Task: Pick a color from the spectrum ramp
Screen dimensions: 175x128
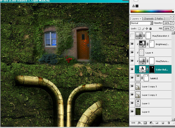Action: click(x=151, y=11)
